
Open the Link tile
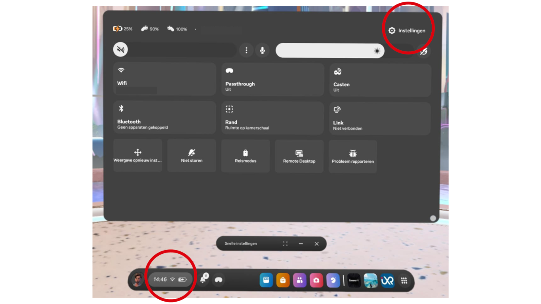pos(380,118)
